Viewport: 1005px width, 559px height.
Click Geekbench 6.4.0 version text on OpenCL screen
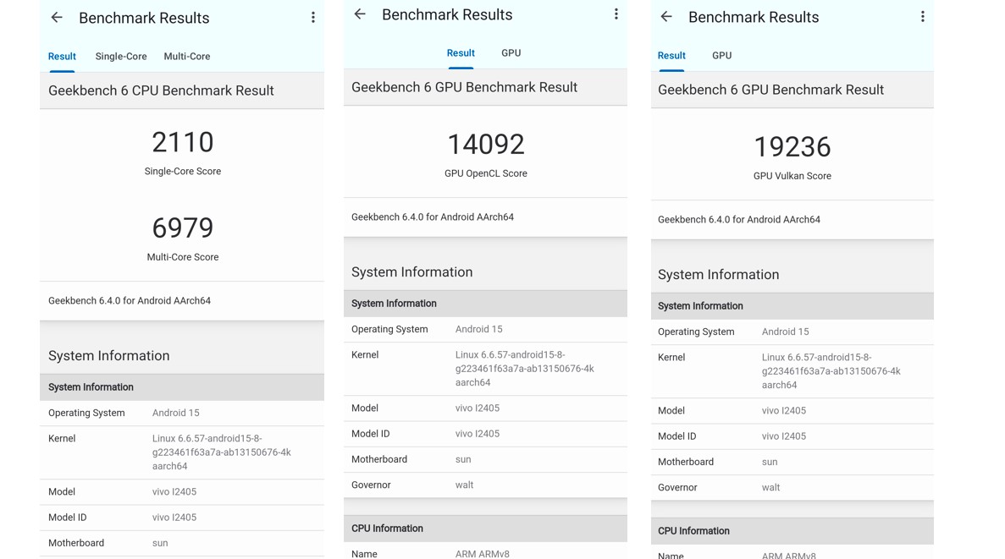(433, 217)
